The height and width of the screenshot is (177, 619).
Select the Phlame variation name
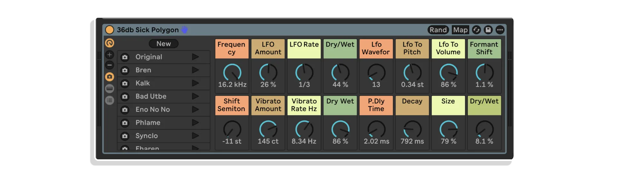148,123
